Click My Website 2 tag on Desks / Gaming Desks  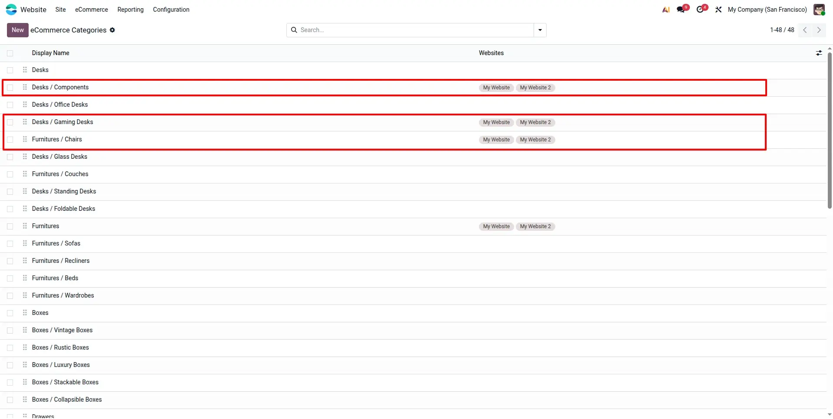(535, 122)
